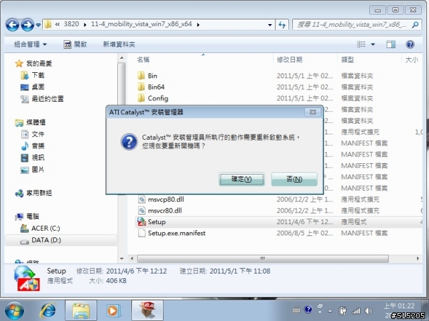The height and width of the screenshot is (321, 429).
Task: Click the 開啟 toolbar button
Action: tap(75, 44)
